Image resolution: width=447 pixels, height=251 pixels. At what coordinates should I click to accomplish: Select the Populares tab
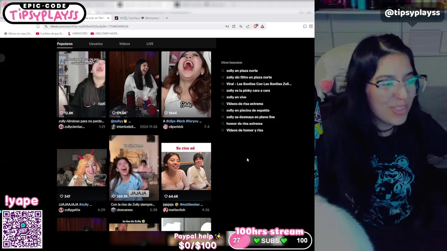65,44
